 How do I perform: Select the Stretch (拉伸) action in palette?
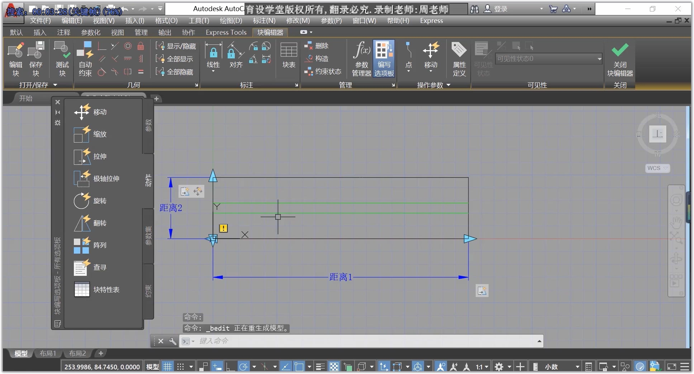[x=90, y=157]
